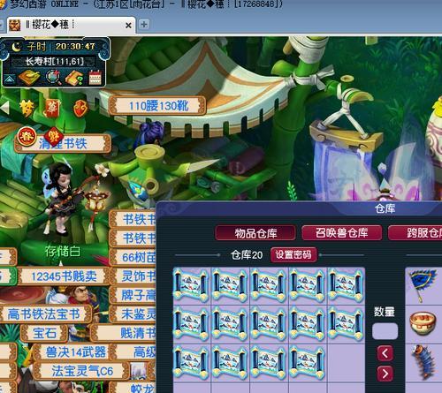Select the blue firecracker string item

(424, 362)
